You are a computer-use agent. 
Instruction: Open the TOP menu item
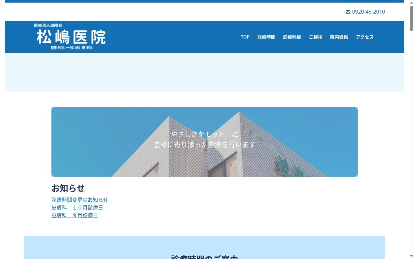(x=245, y=37)
